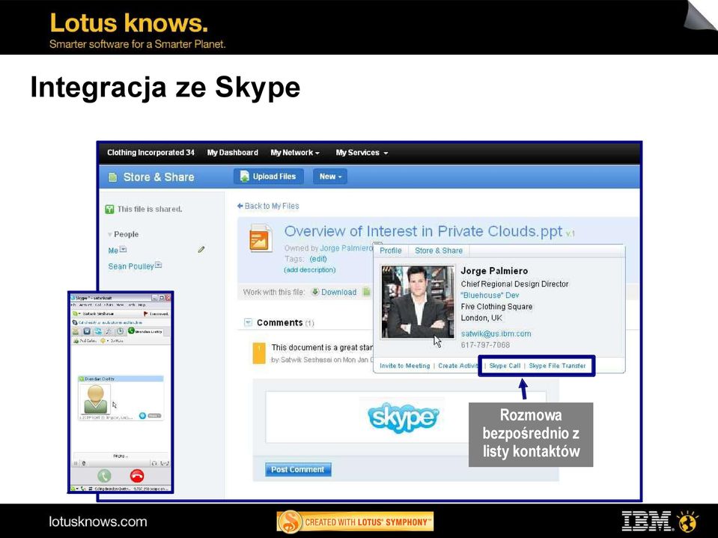The height and width of the screenshot is (538, 718).
Task: Click the Brendan avatar image in Skype
Action: click(x=95, y=400)
